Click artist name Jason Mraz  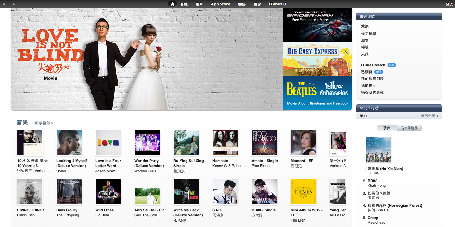point(105,171)
